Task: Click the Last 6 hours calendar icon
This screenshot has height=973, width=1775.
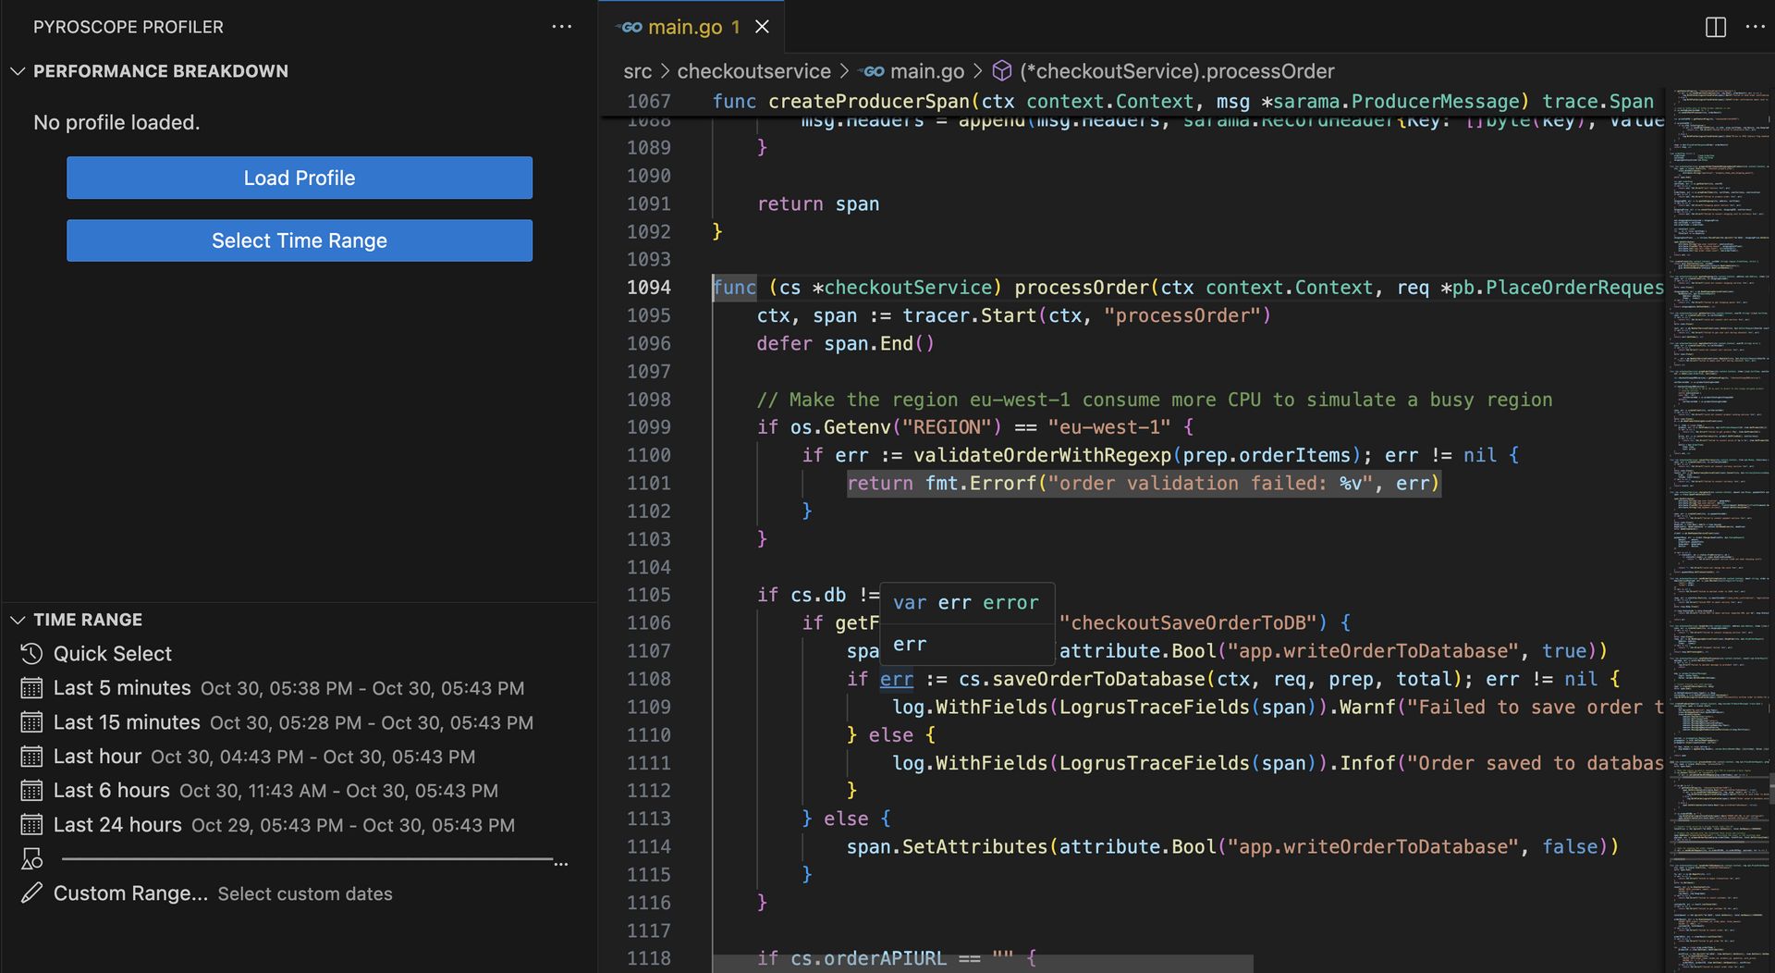Action: point(31,791)
